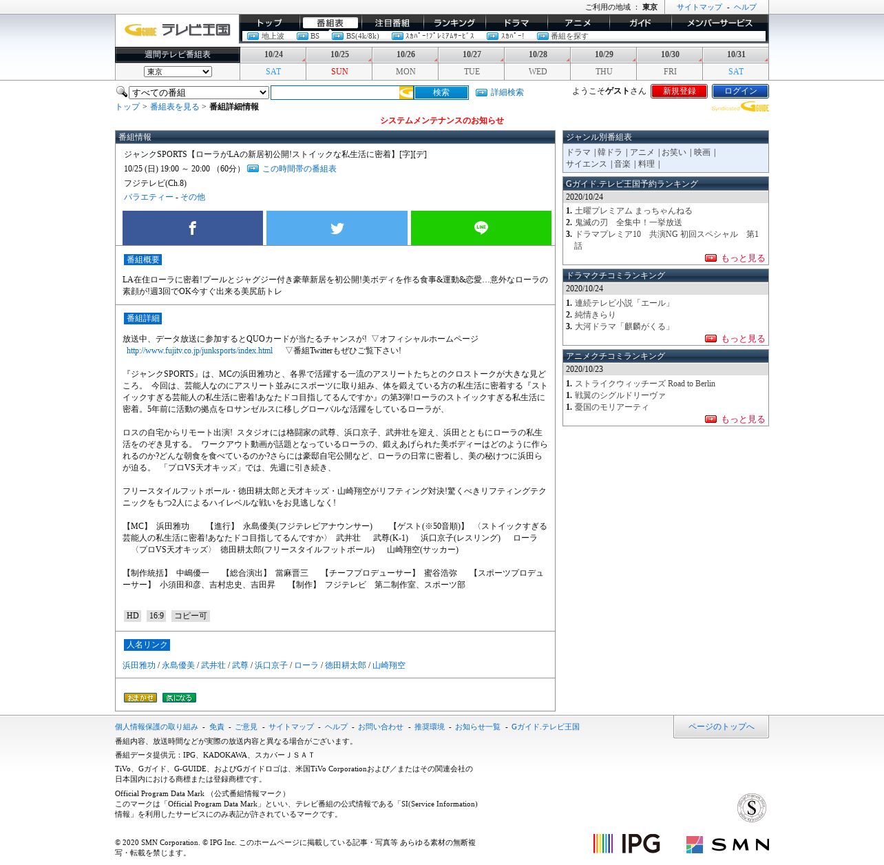
Task: Open サイエンス genre schedule link
Action: pyautogui.click(x=587, y=164)
